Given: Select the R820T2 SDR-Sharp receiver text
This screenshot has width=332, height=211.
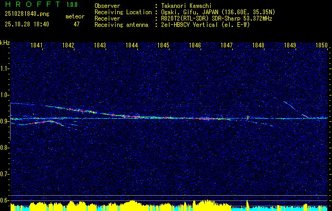Looking at the screenshot, I should click(x=216, y=18).
